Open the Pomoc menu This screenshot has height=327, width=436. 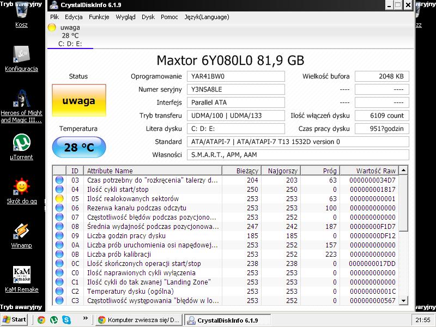pyautogui.click(x=169, y=17)
